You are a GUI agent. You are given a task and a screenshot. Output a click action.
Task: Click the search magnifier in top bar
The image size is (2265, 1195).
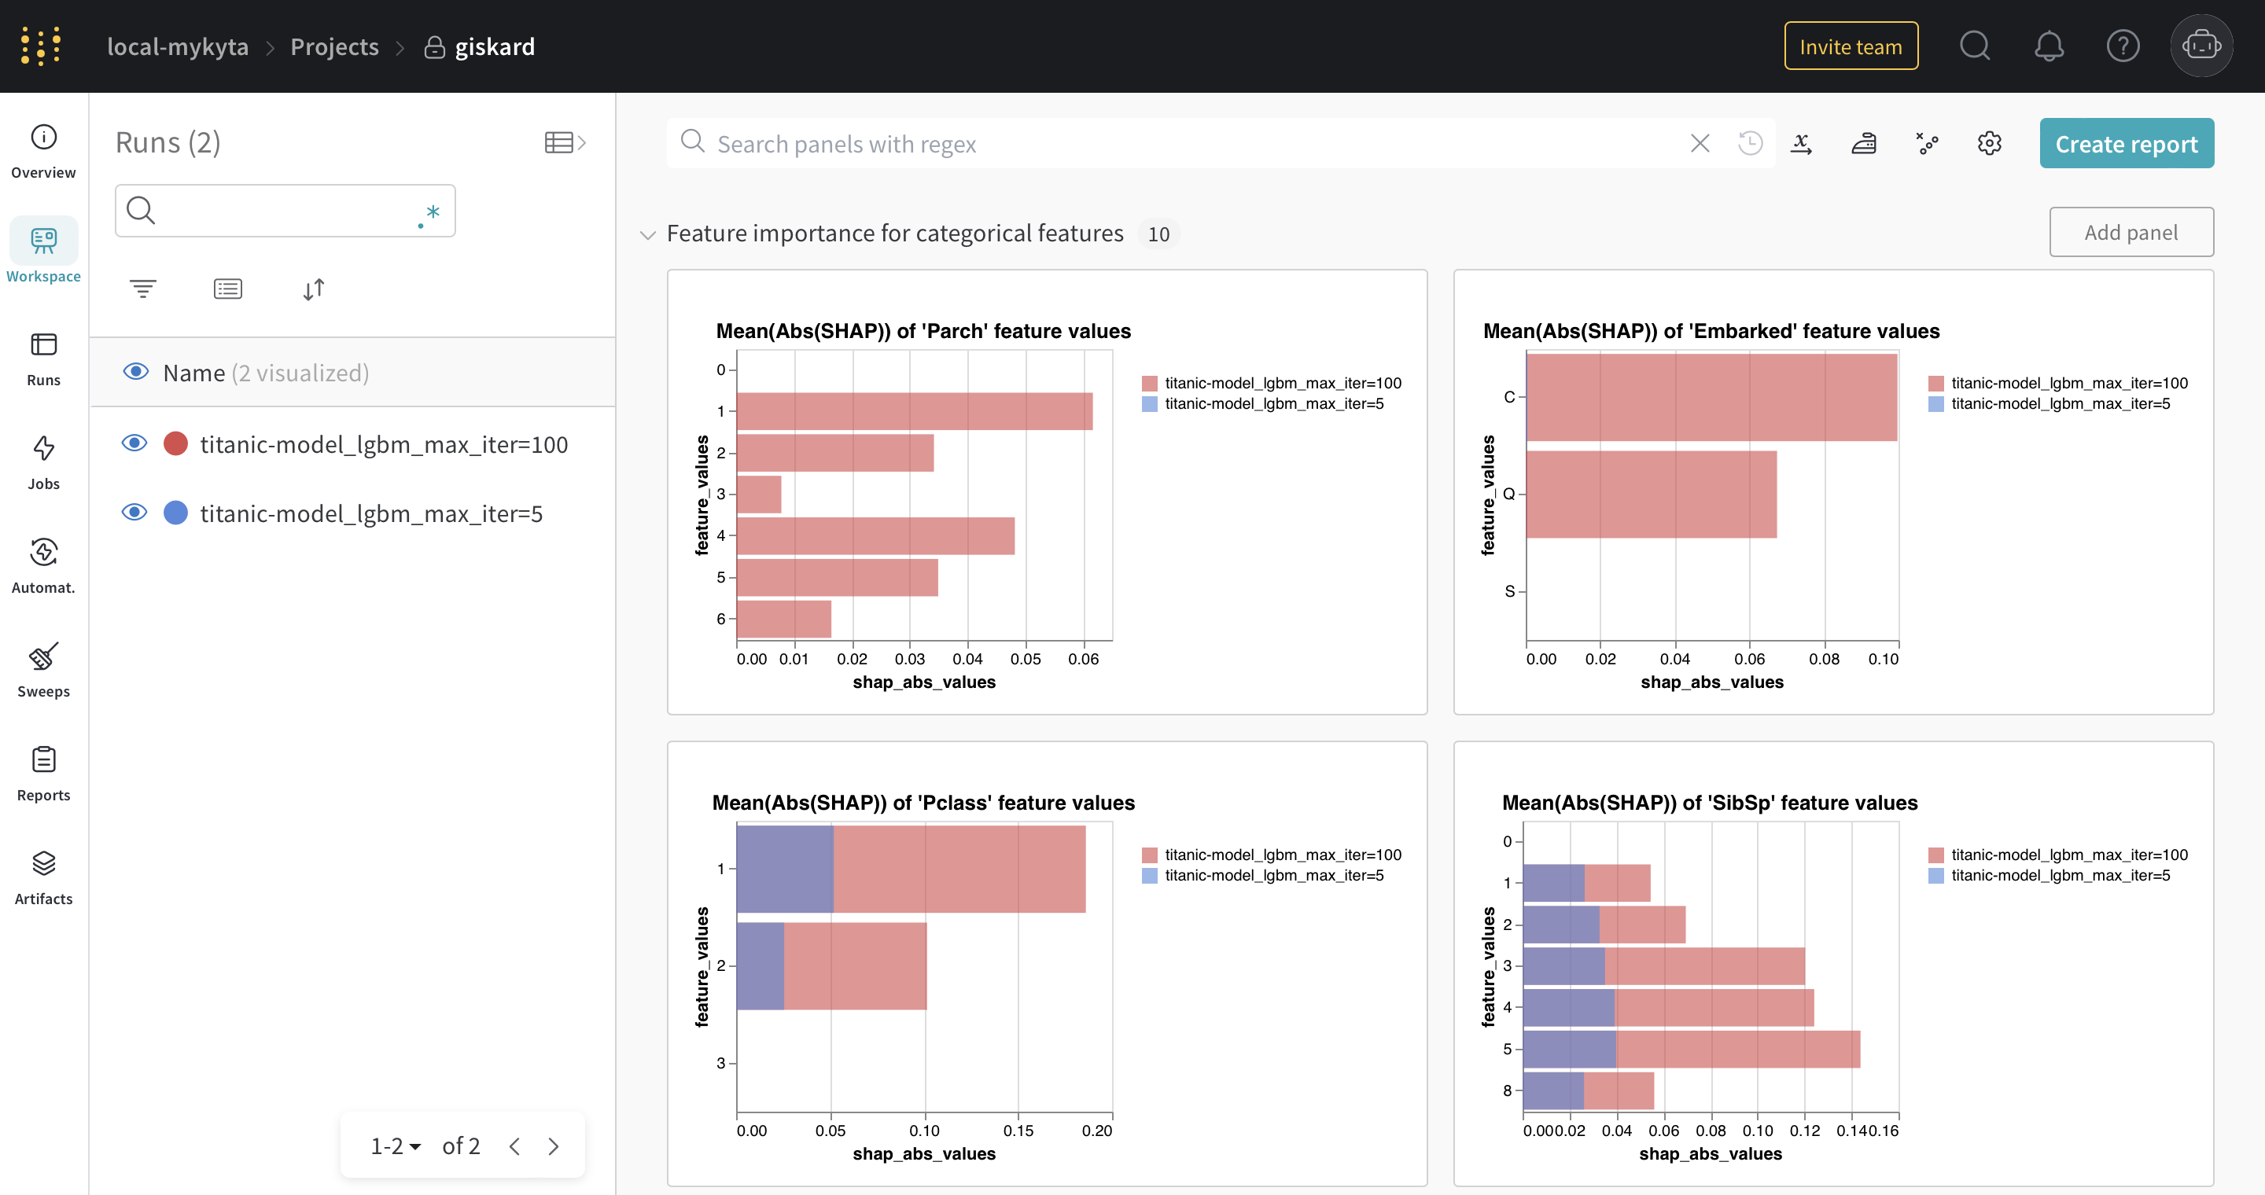(x=1975, y=46)
